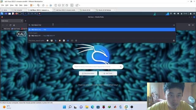
Task: Reload the page in Firefox
Action: (10, 25)
